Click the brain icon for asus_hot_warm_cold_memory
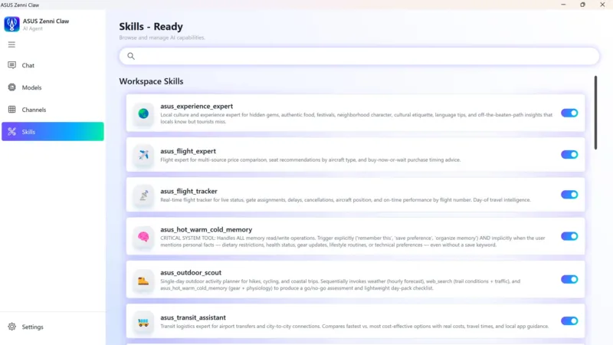The height and width of the screenshot is (345, 613). pos(143,237)
